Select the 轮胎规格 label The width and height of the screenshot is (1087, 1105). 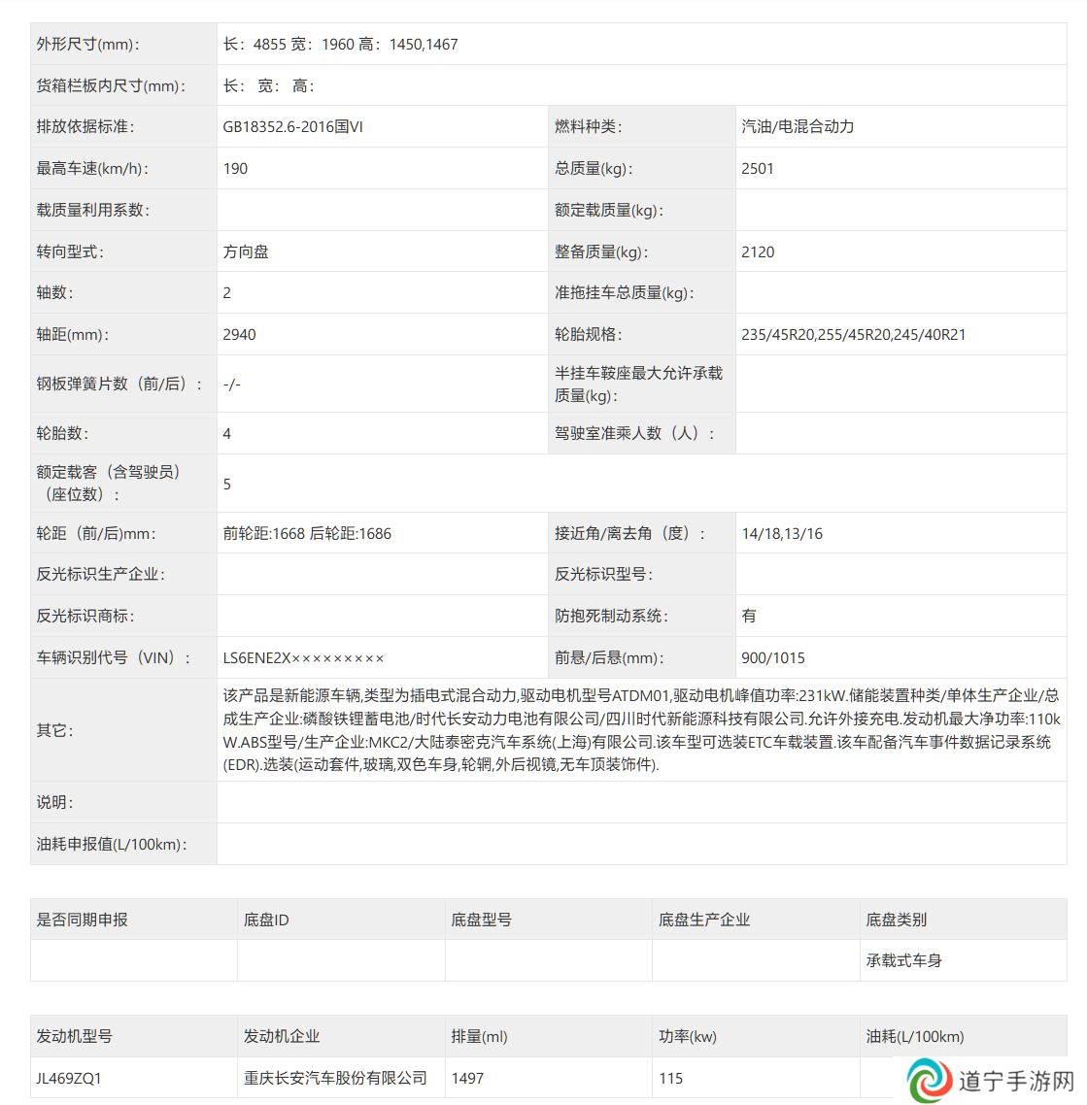click(589, 335)
